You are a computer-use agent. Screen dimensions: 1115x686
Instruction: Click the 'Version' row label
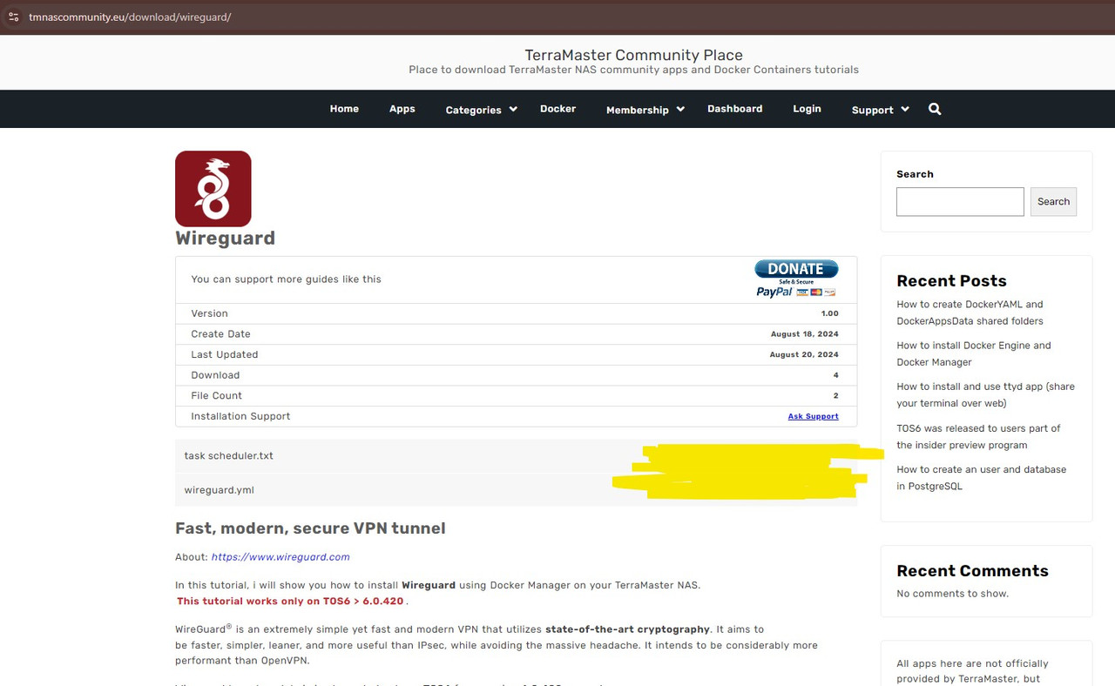pyautogui.click(x=209, y=313)
